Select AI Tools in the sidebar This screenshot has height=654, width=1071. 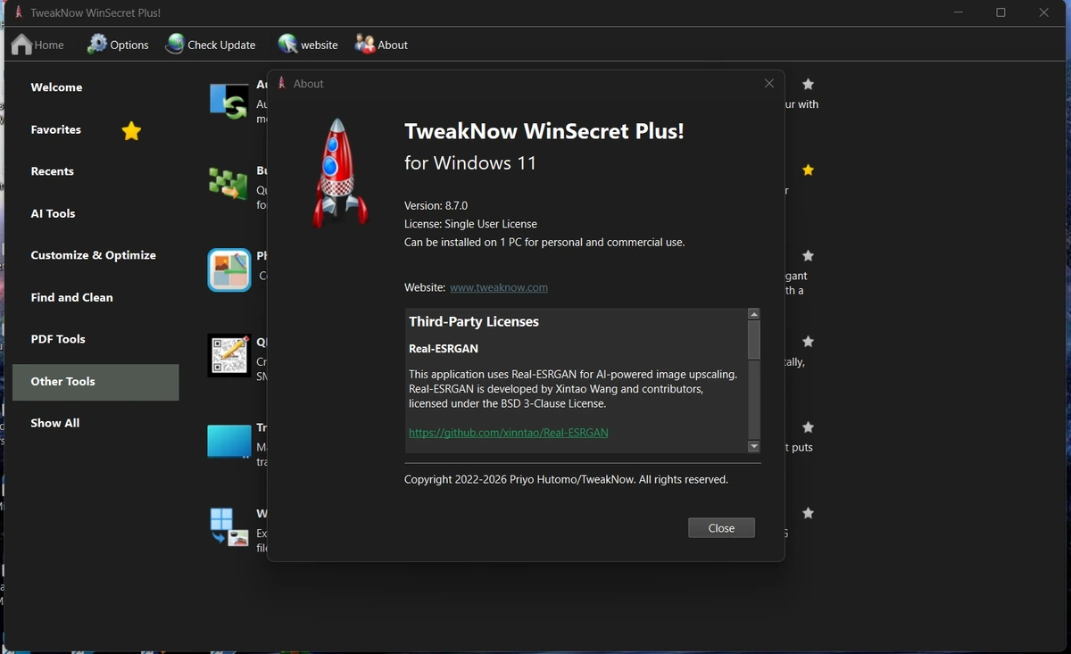click(53, 213)
